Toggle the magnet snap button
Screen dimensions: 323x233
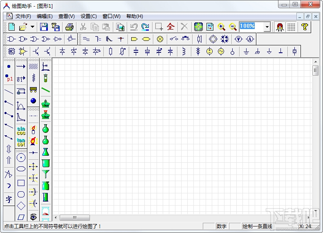pos(280,27)
